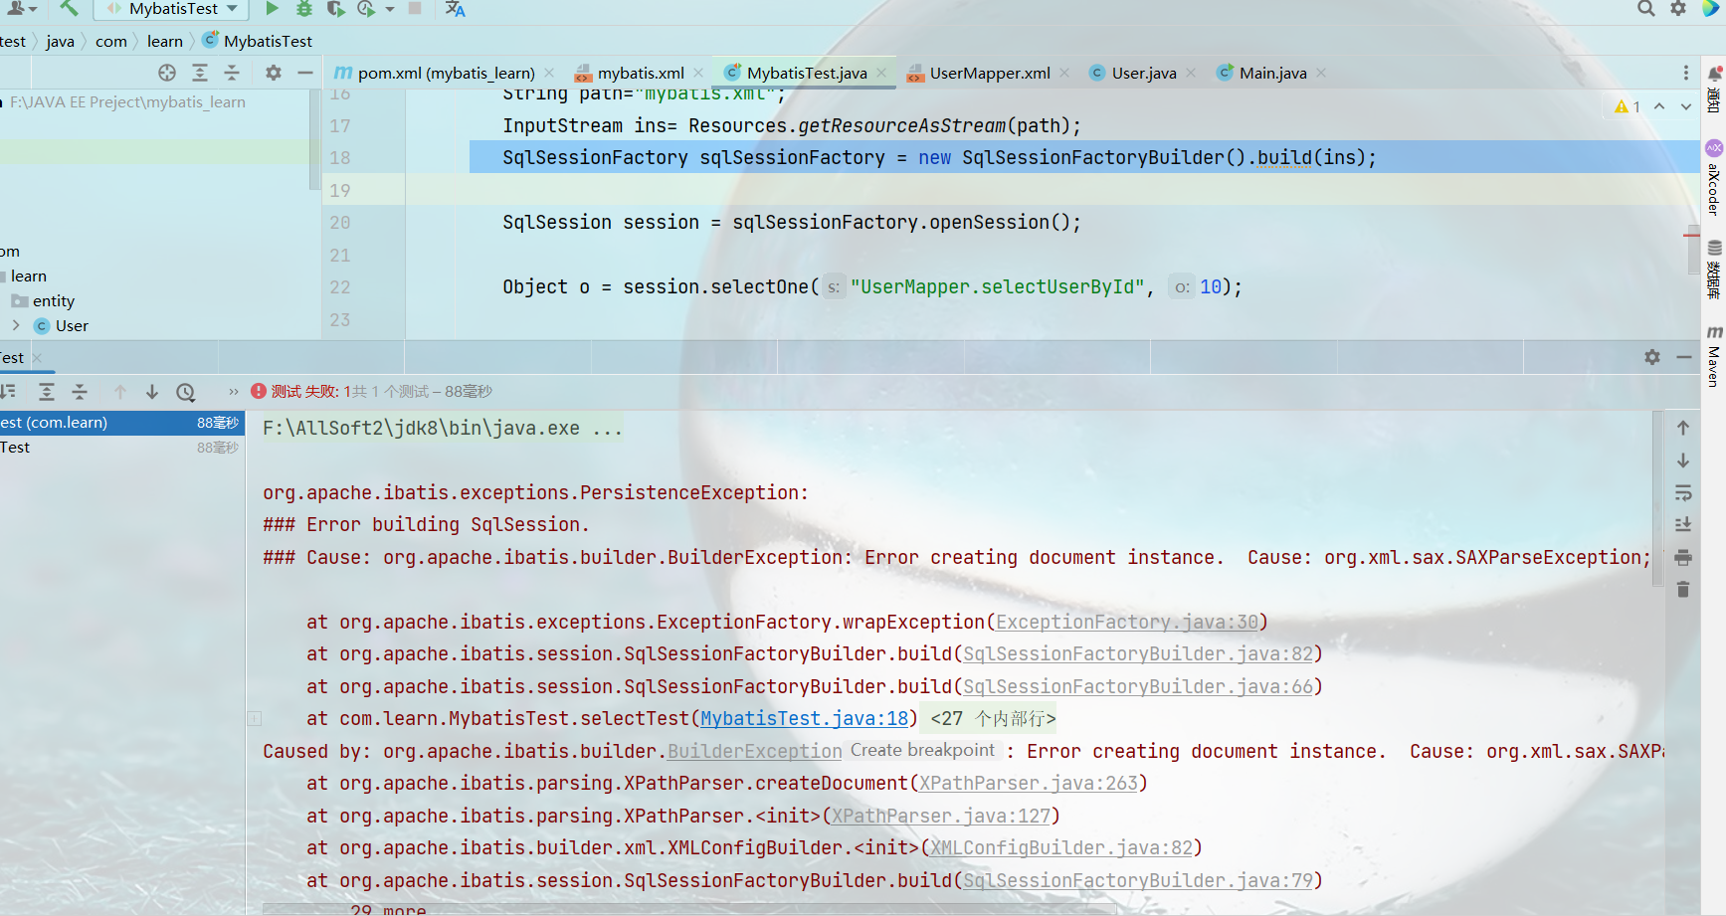This screenshot has height=916, width=1726.
Task: Jump to the next failed test
Action: [x=151, y=391]
